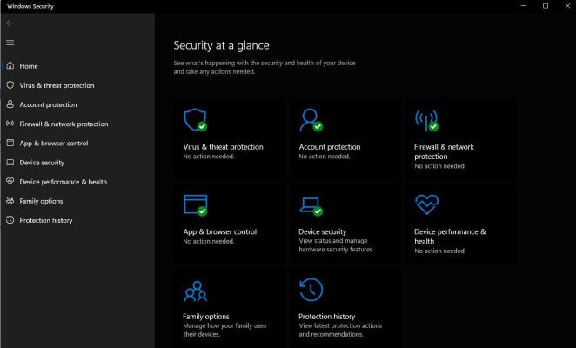
Task: Click the Device security laptop tile icon
Action: click(310, 204)
